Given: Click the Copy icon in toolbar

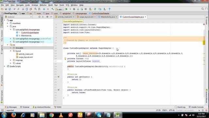Looking at the screenshot, I should (x=27, y=9).
